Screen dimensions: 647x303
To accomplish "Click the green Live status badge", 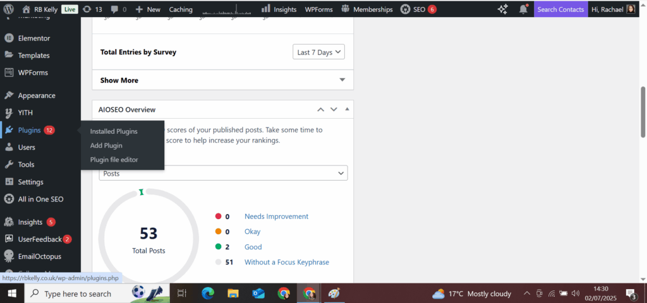I will (68, 9).
